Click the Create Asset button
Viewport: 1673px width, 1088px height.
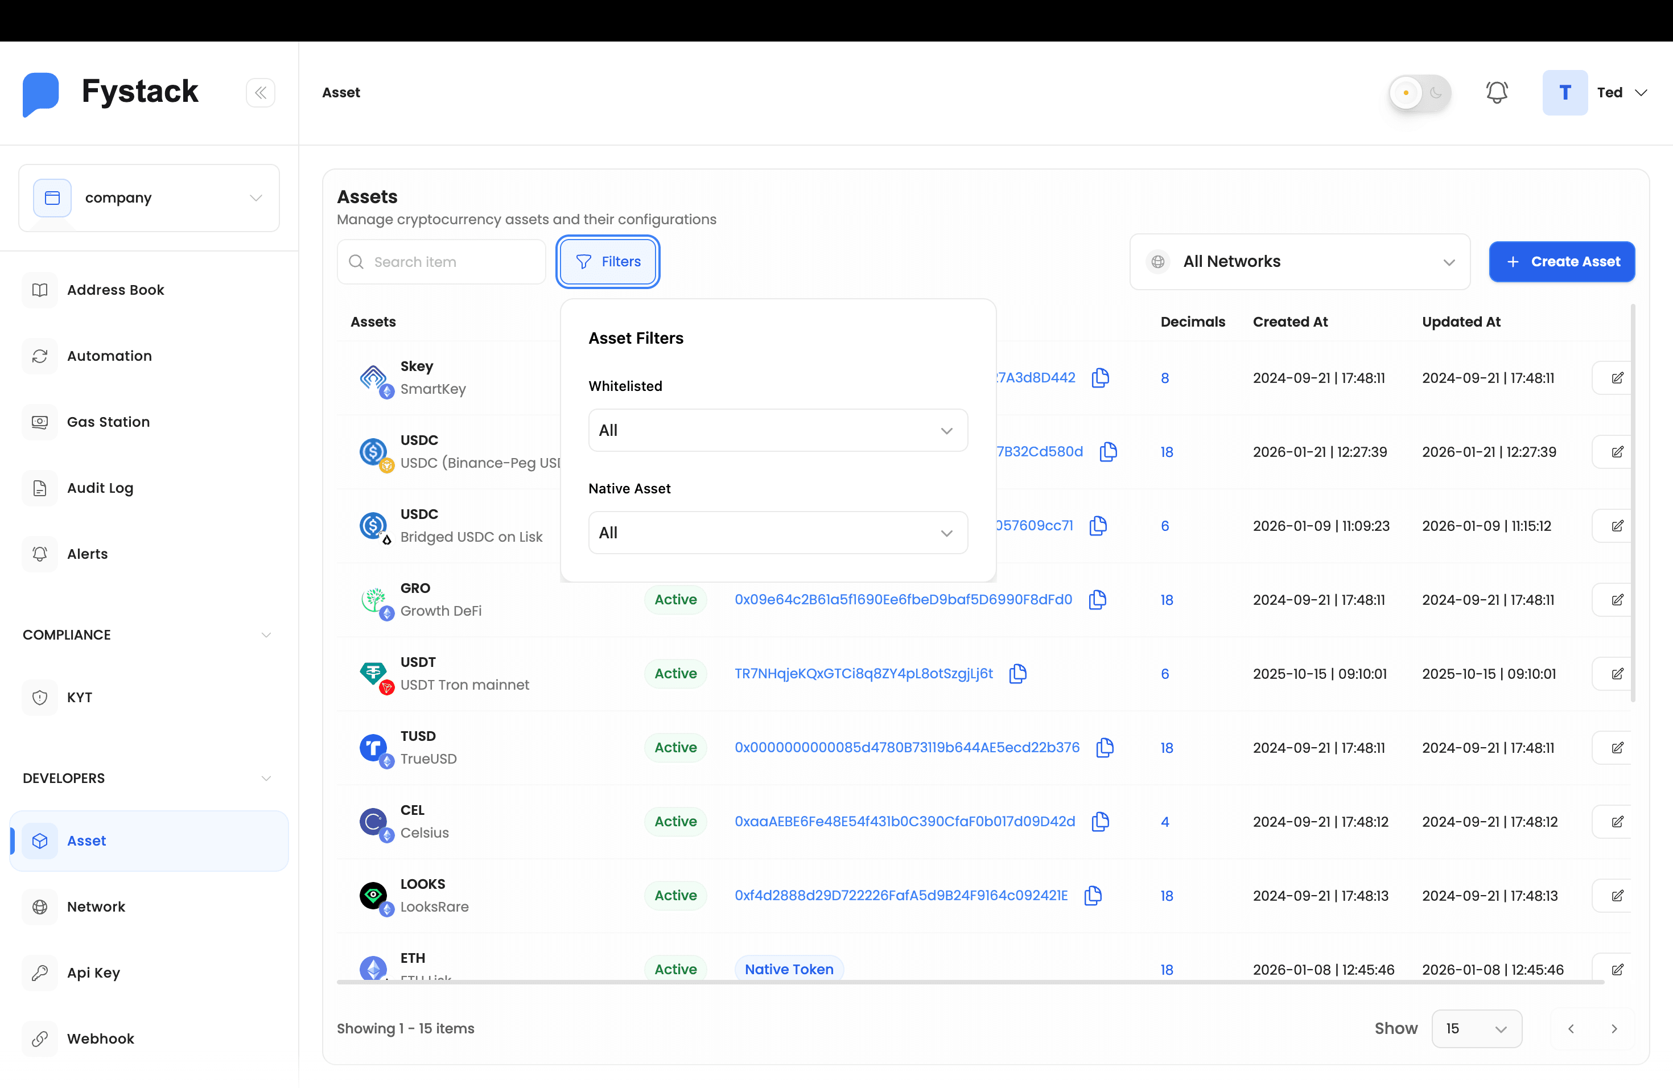(1562, 262)
